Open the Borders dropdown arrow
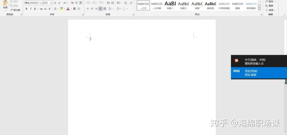Viewport: 287px width, 135px height. click(127, 9)
